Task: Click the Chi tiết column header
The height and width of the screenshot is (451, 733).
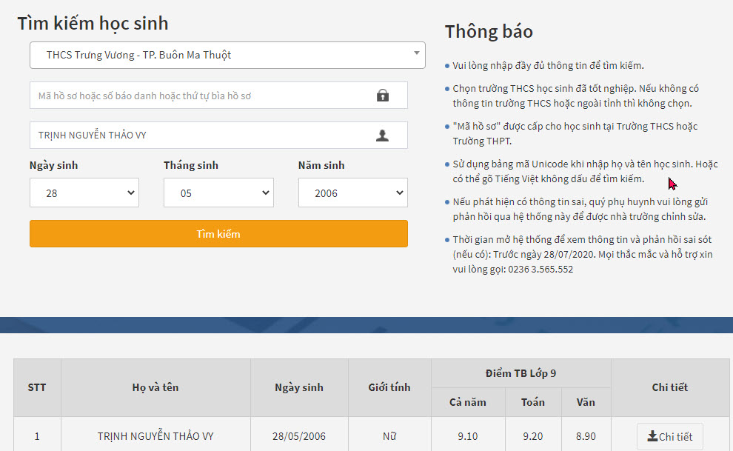Action: (670, 387)
